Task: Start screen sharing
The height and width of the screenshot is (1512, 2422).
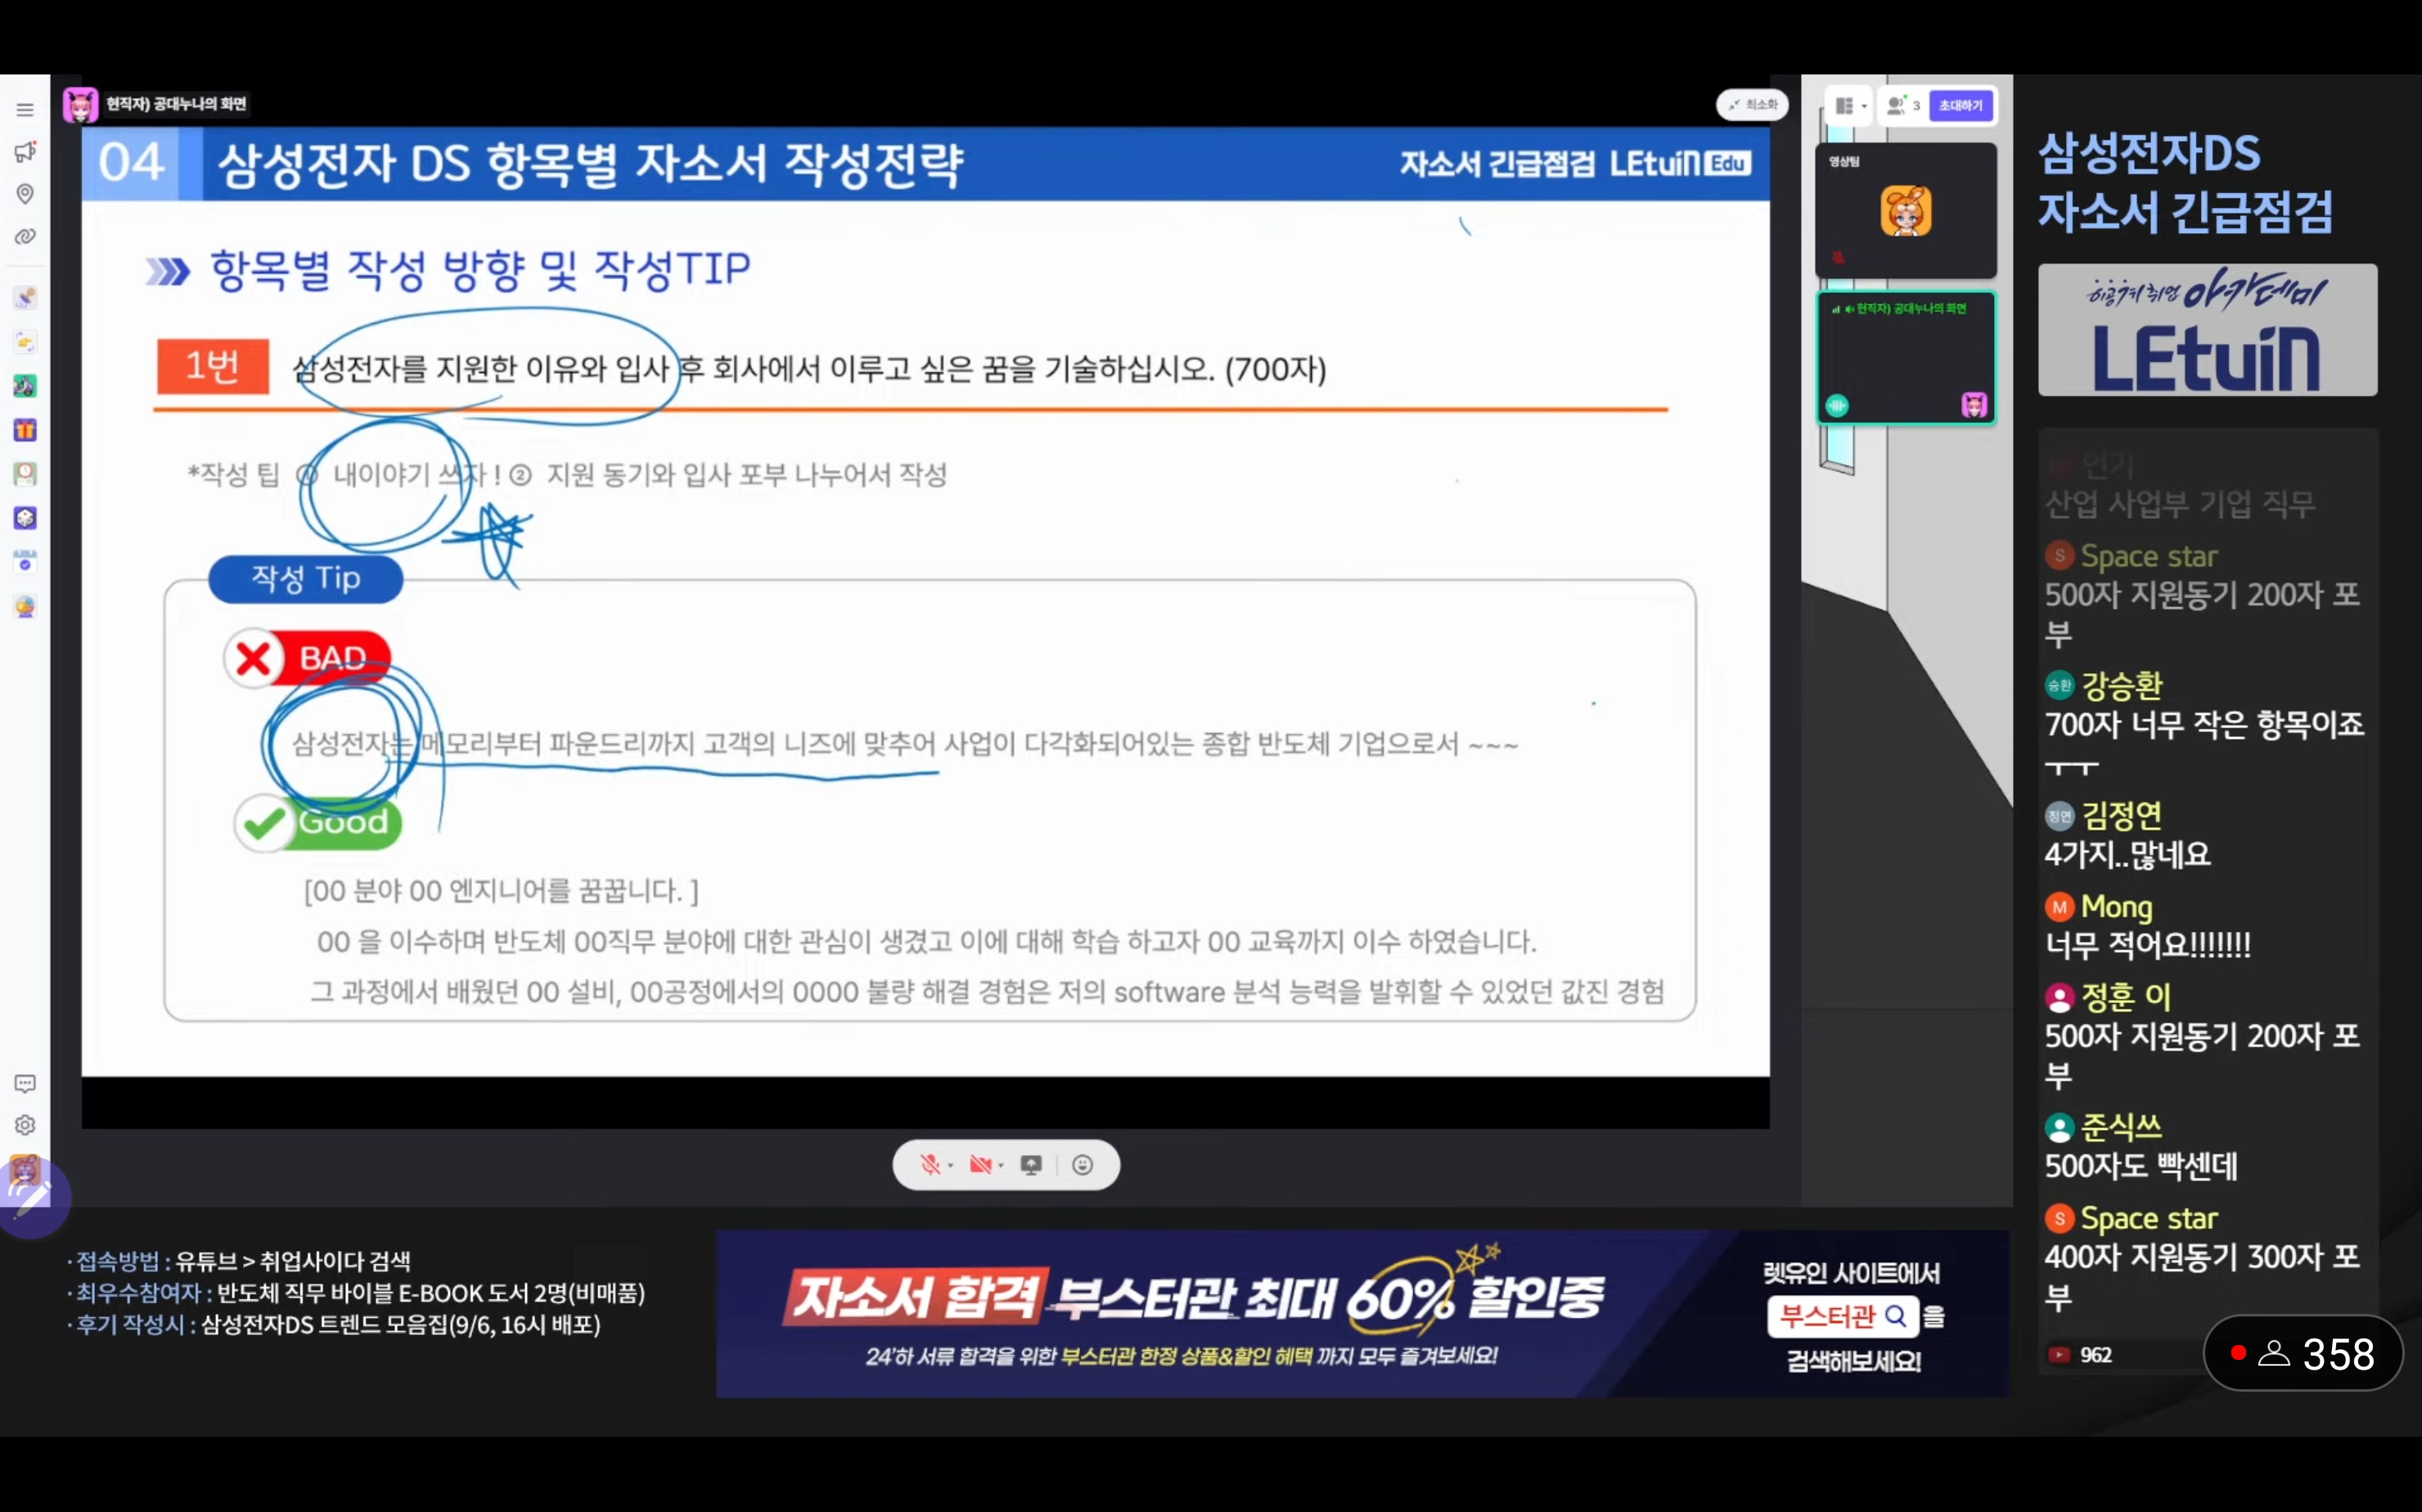Action: [x=1031, y=1165]
